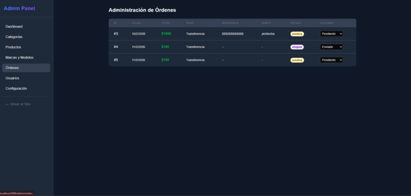Open the Usuarios admin page
The height and width of the screenshot is (196, 411).
point(12,78)
